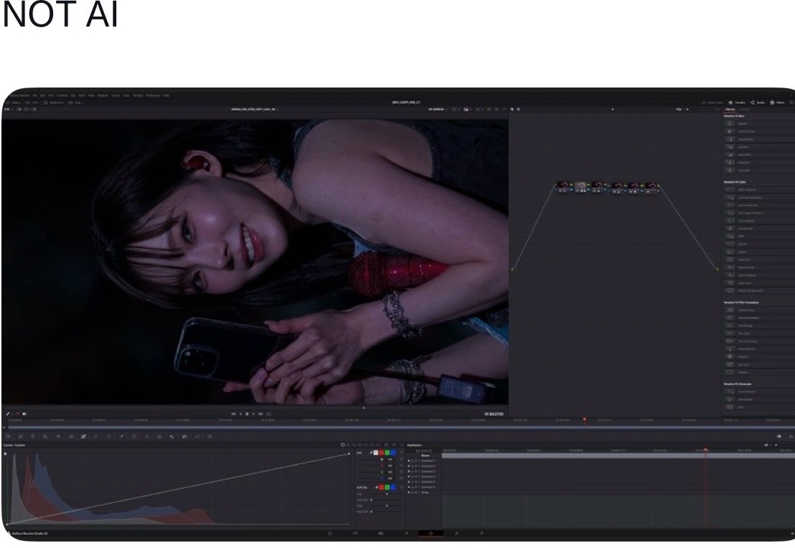Open the Camera Raw palette icon
This screenshot has width=795, height=548.
click(x=9, y=436)
